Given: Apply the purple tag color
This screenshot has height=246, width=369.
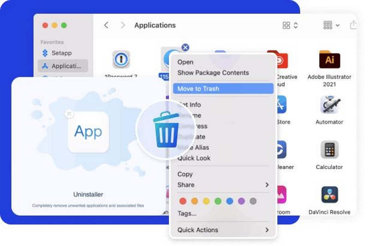Looking at the screenshot, I should [x=241, y=201].
